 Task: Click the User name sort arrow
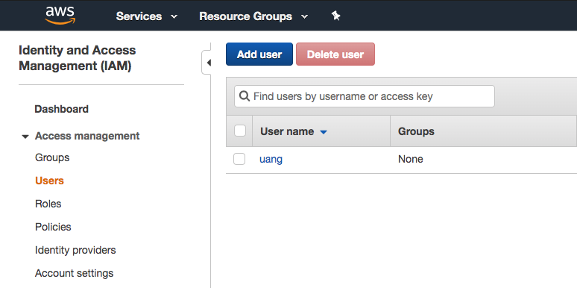point(324,132)
